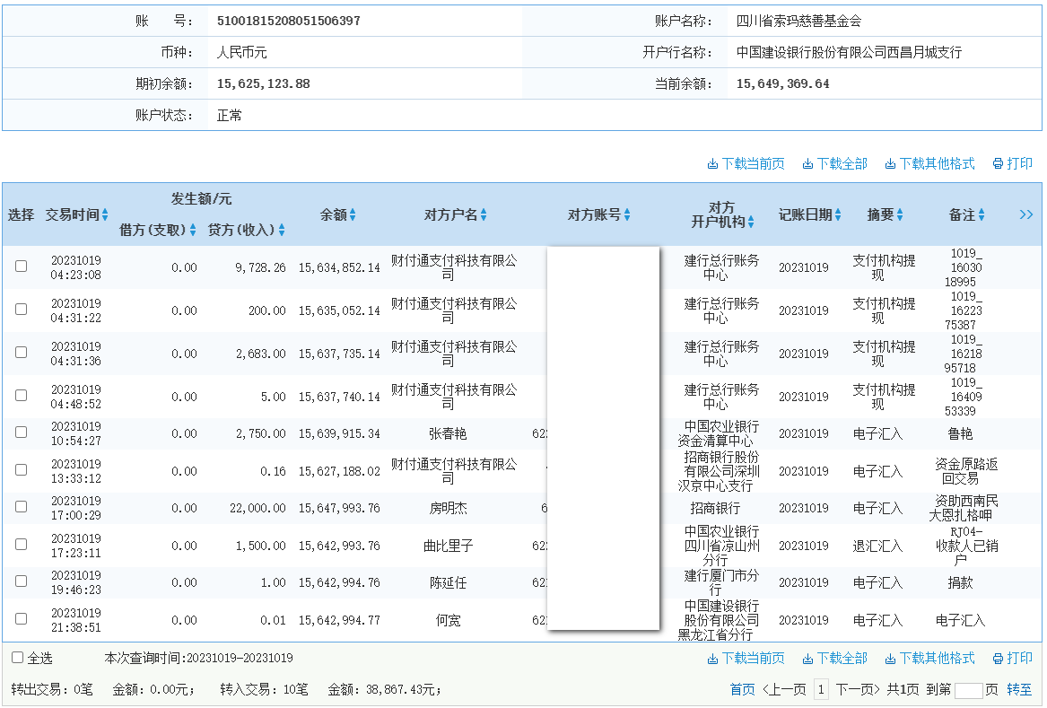This screenshot has height=708, width=1047.
Task: Click current page number 1 box
Action: click(821, 690)
